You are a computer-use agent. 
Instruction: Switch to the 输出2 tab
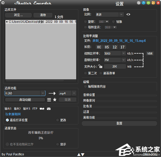17,109
